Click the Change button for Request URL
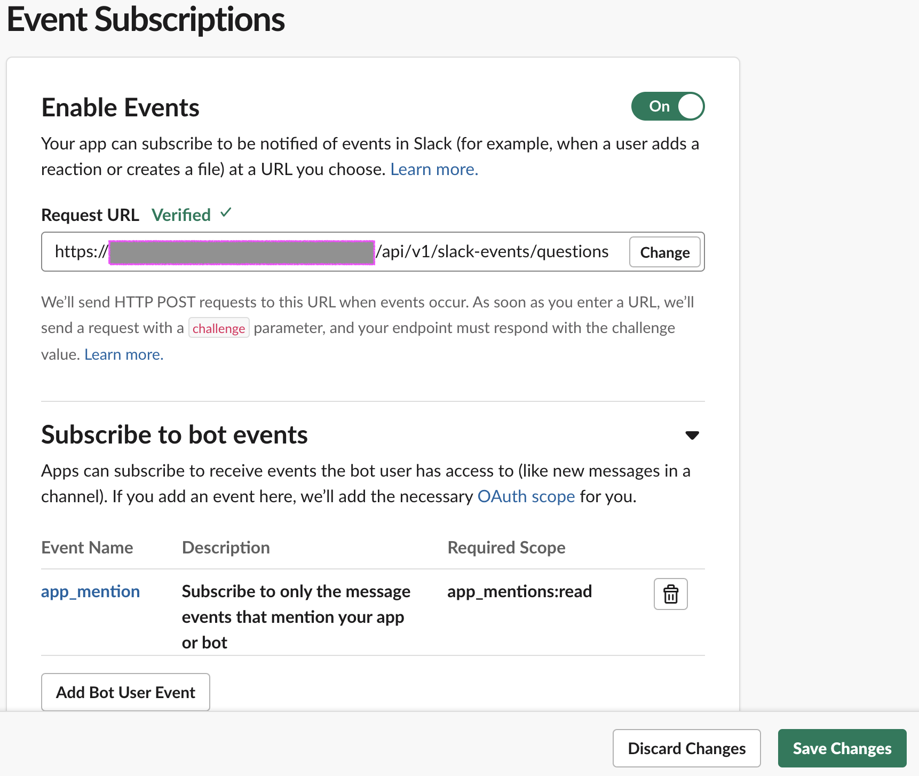The height and width of the screenshot is (776, 919). coord(664,252)
